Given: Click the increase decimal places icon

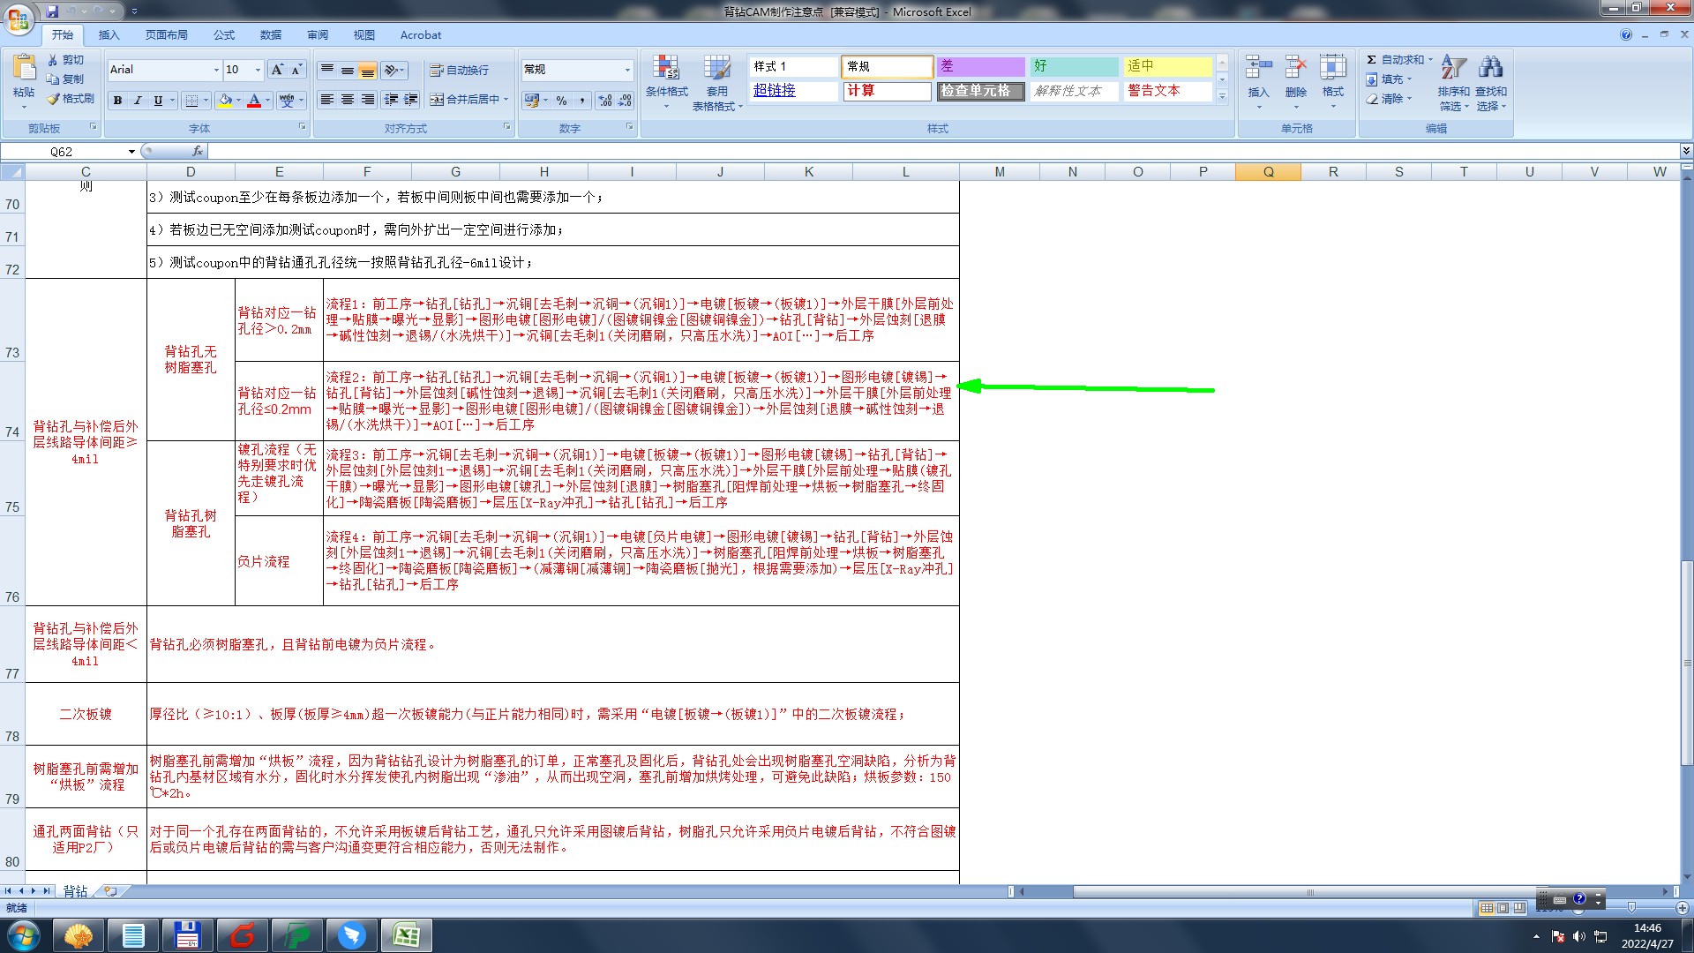Looking at the screenshot, I should tap(605, 101).
